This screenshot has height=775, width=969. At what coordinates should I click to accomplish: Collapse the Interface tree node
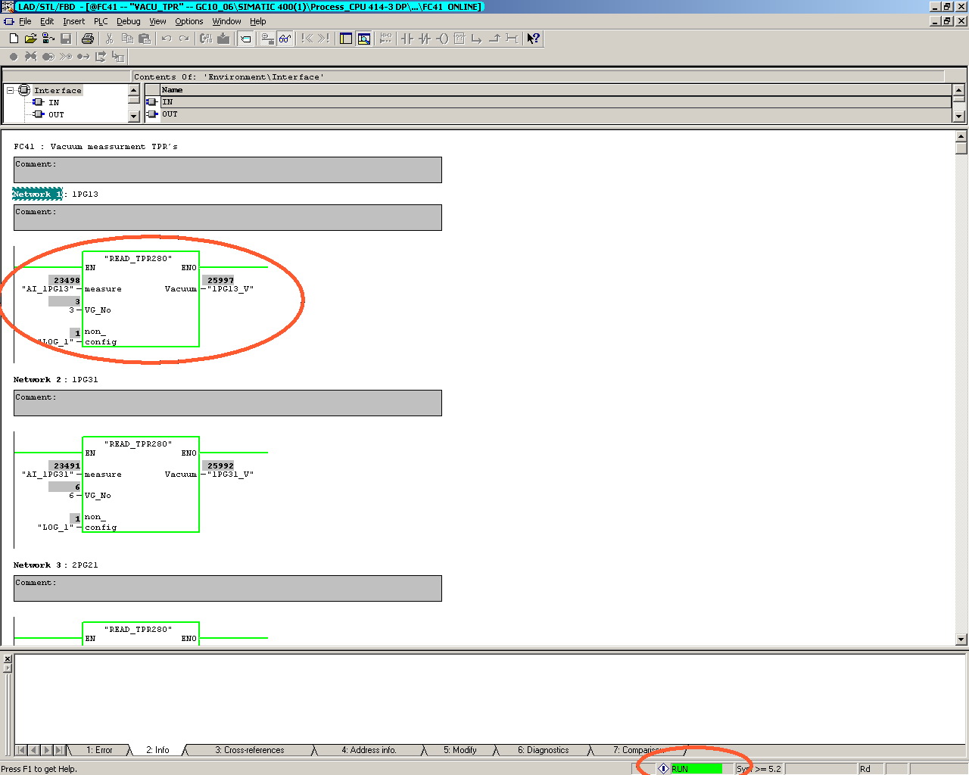[x=11, y=90]
